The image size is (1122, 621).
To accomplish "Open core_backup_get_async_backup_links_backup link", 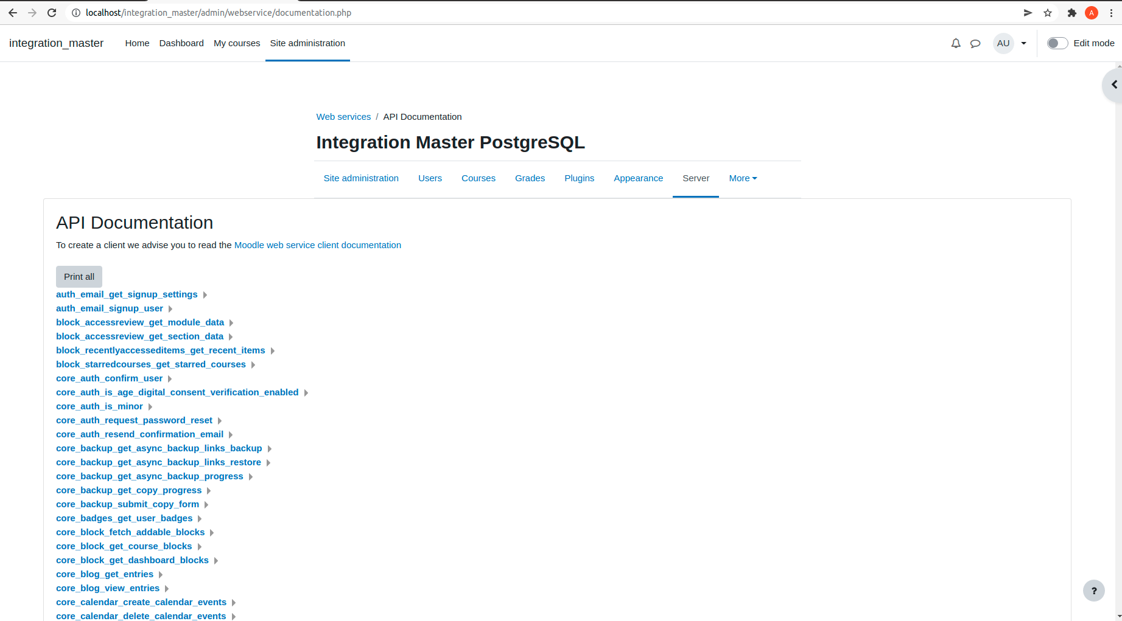I will point(159,448).
